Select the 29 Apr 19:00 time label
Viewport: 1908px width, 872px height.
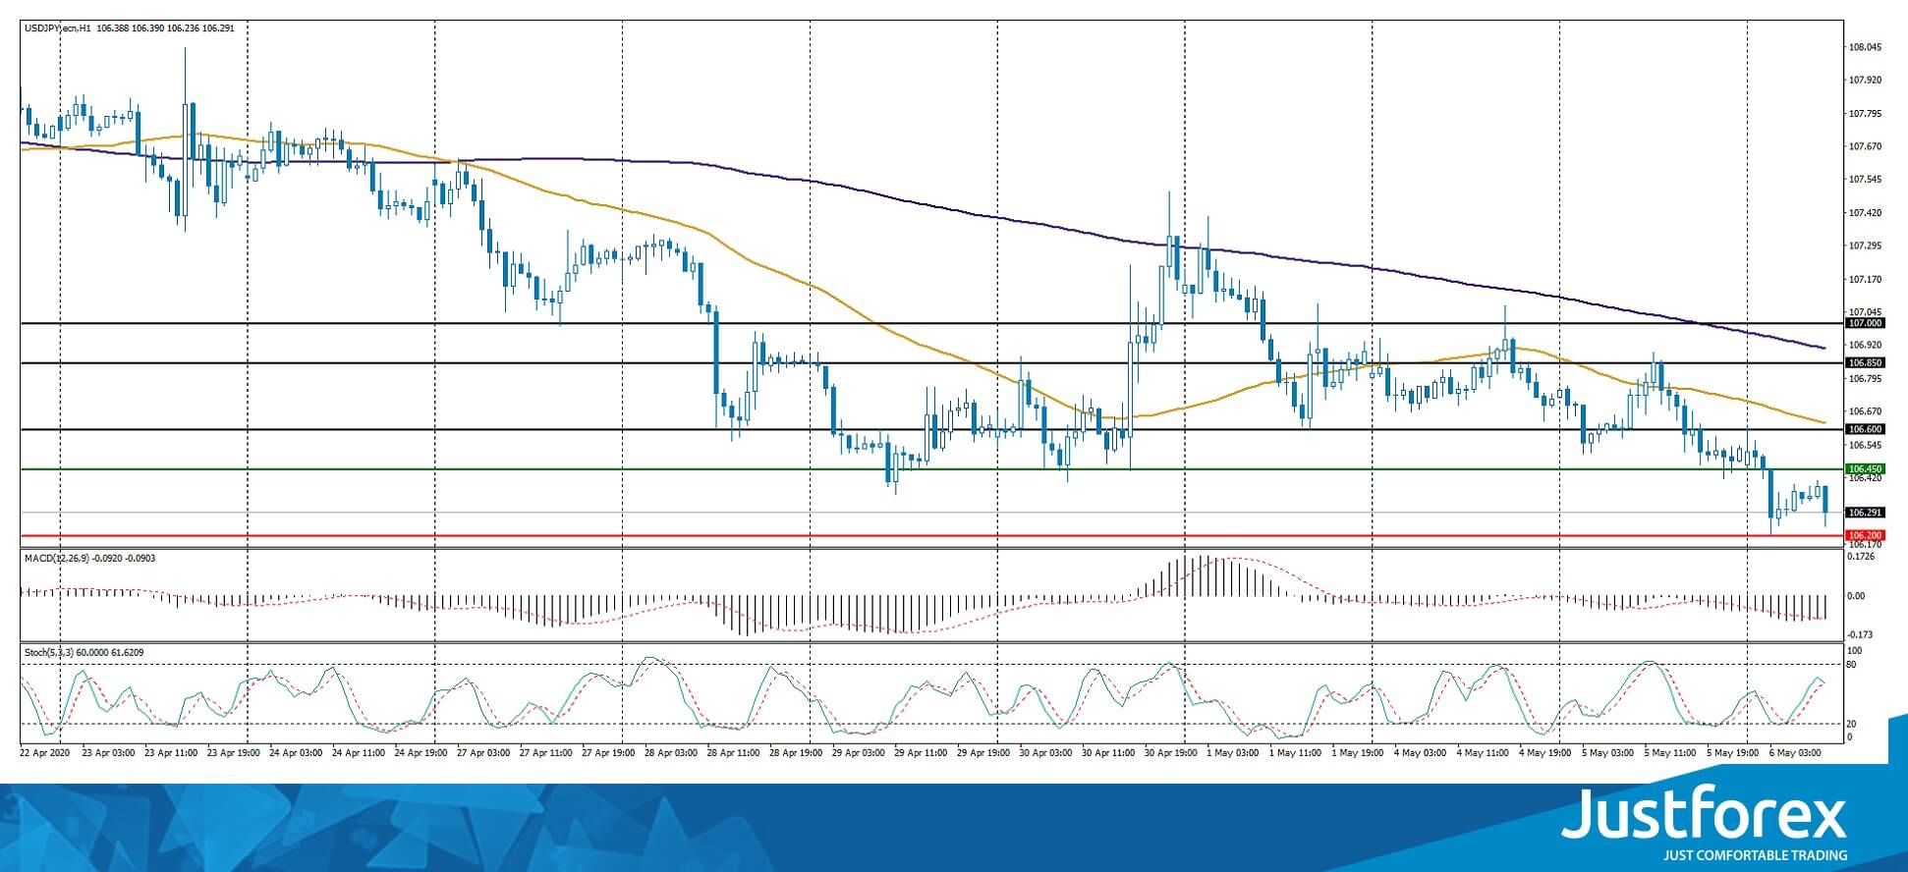(984, 753)
